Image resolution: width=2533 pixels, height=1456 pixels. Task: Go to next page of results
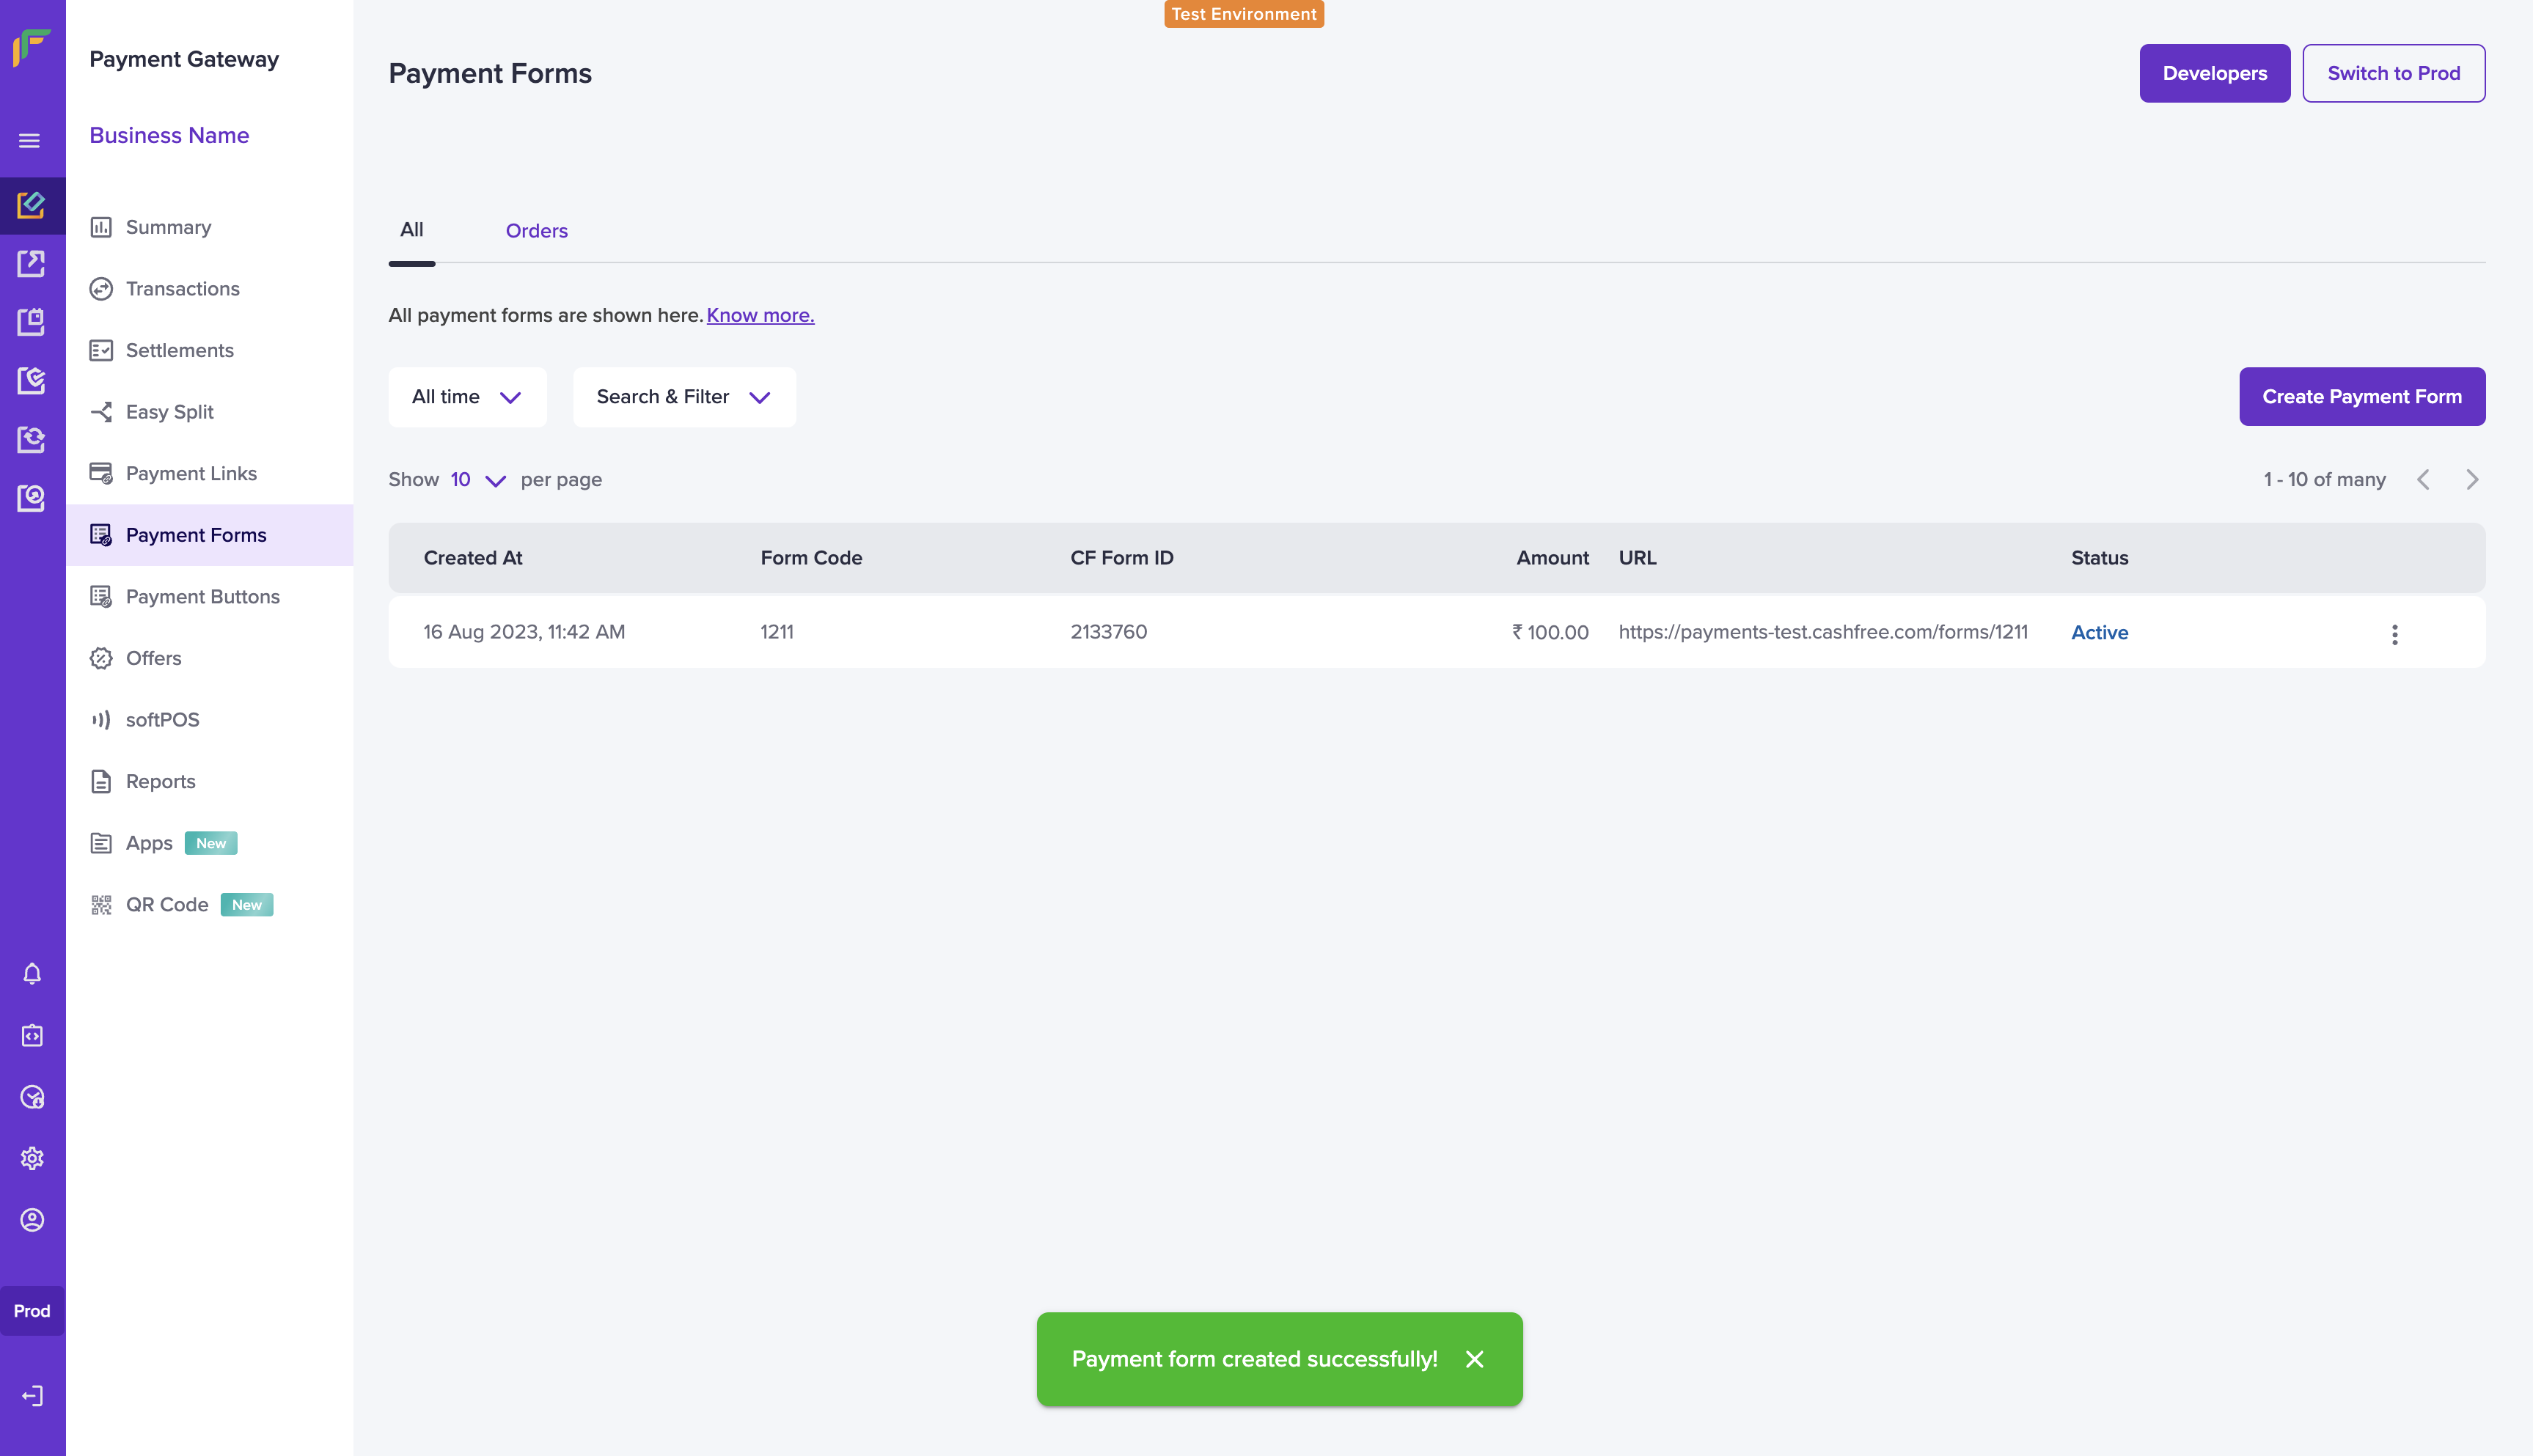(2472, 480)
